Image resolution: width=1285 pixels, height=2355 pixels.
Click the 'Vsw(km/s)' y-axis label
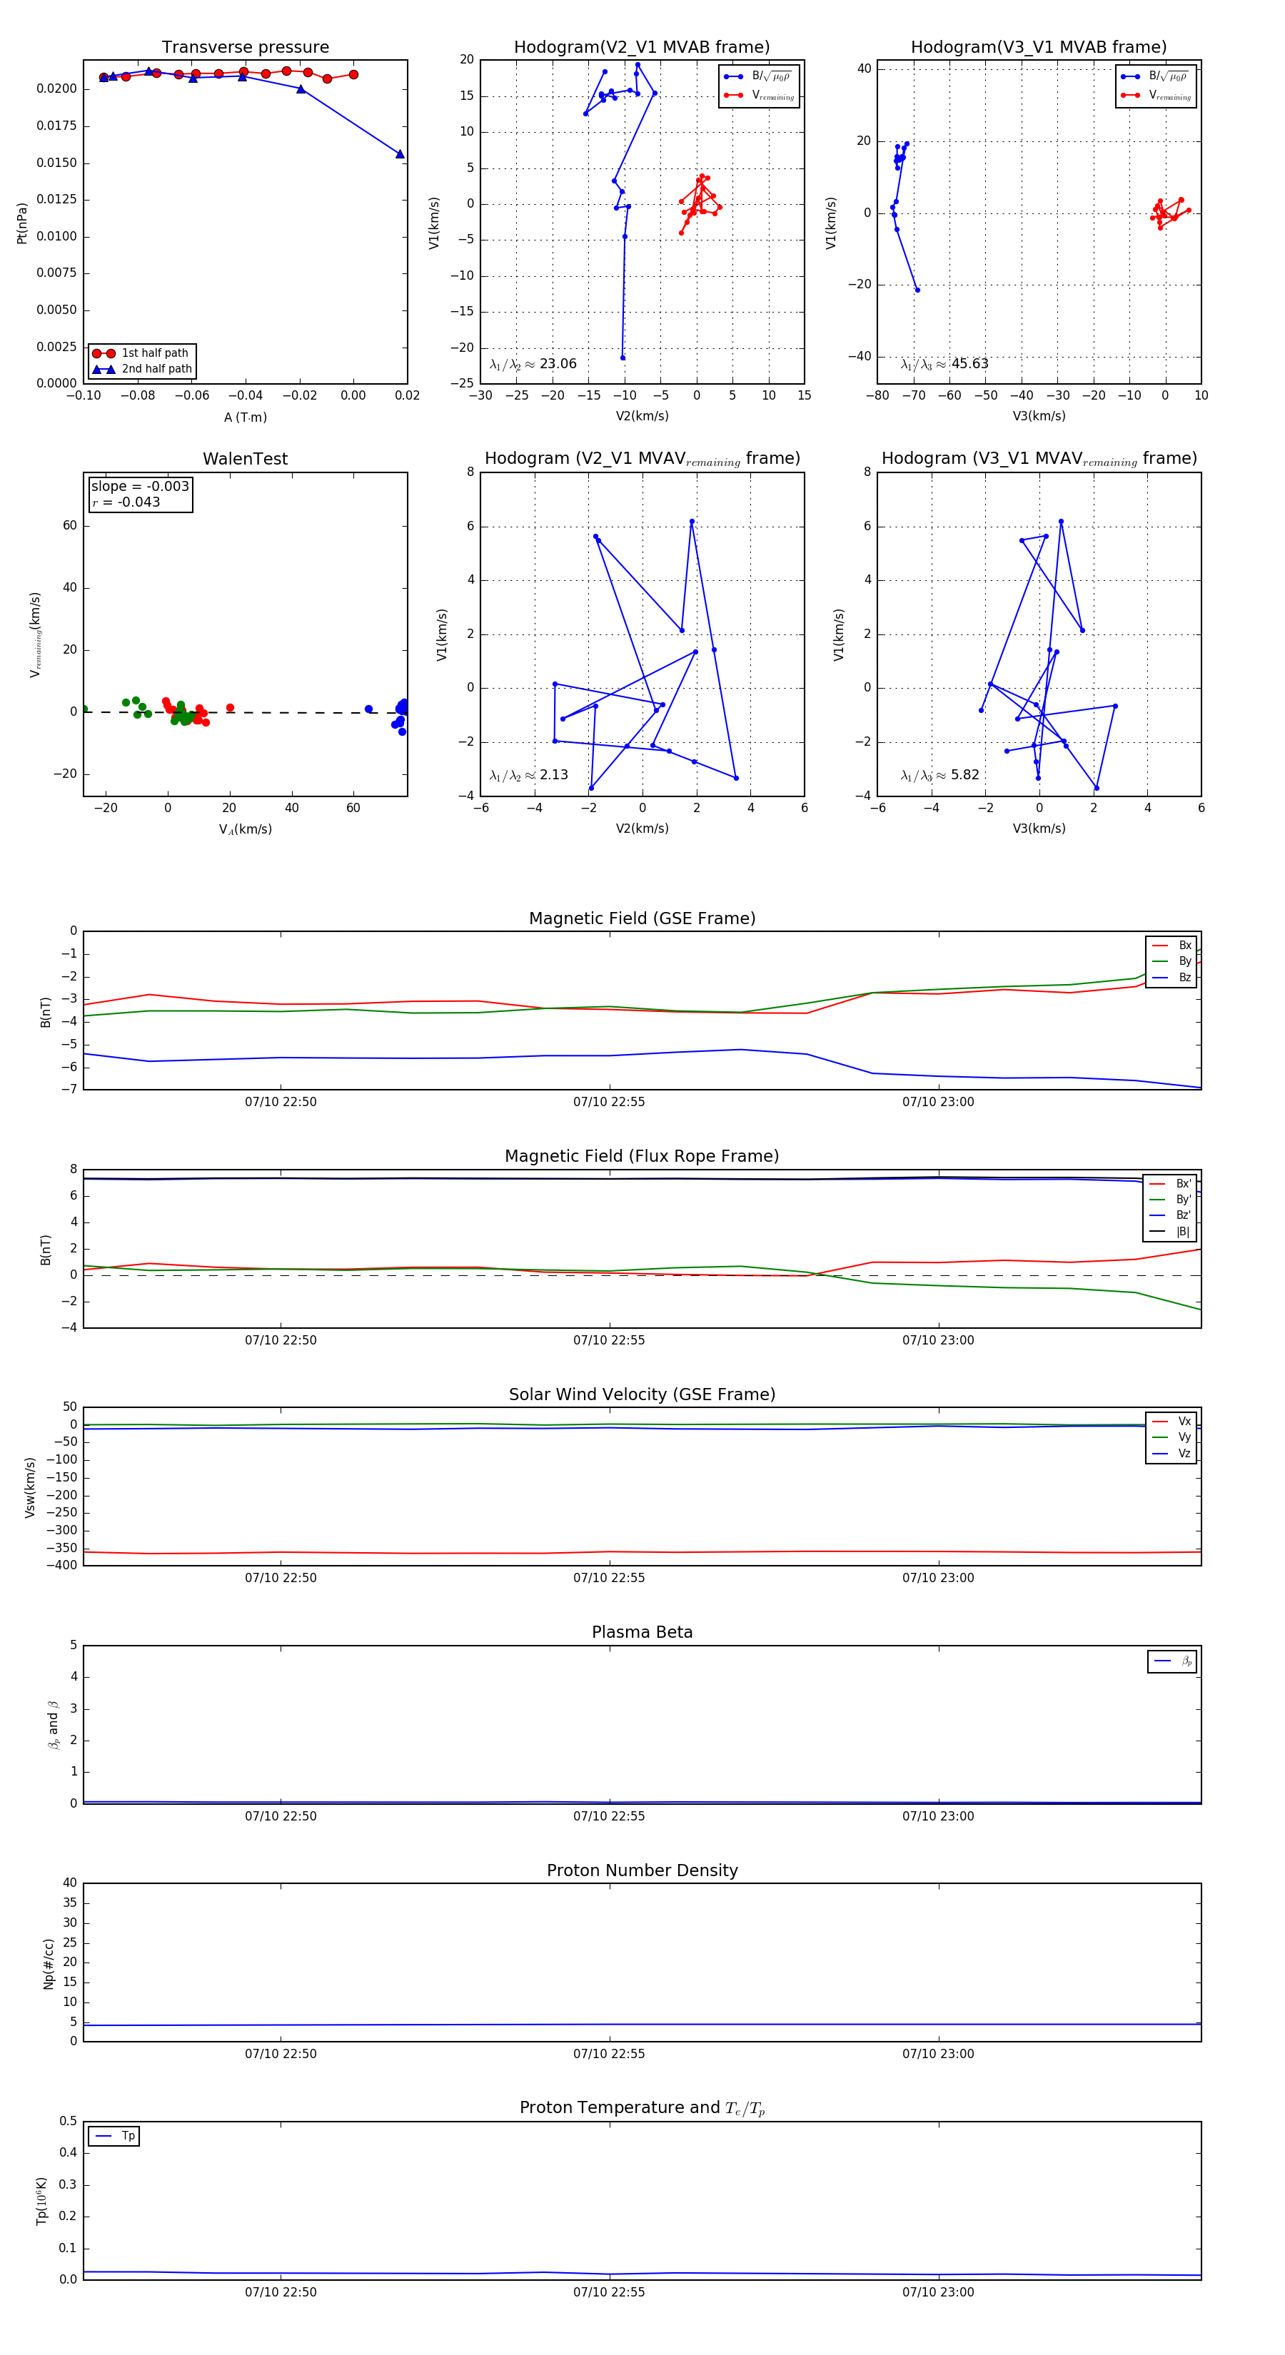tap(30, 1487)
